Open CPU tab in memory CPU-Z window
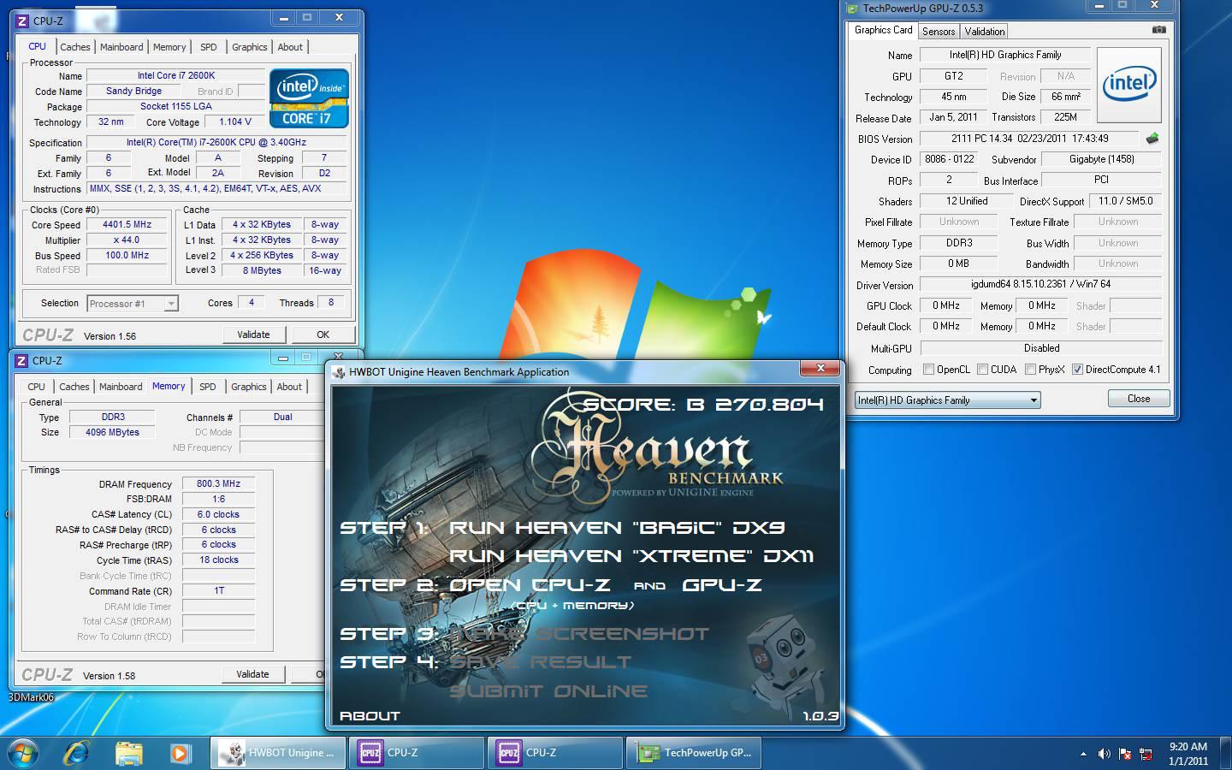1232x770 pixels. 36,387
